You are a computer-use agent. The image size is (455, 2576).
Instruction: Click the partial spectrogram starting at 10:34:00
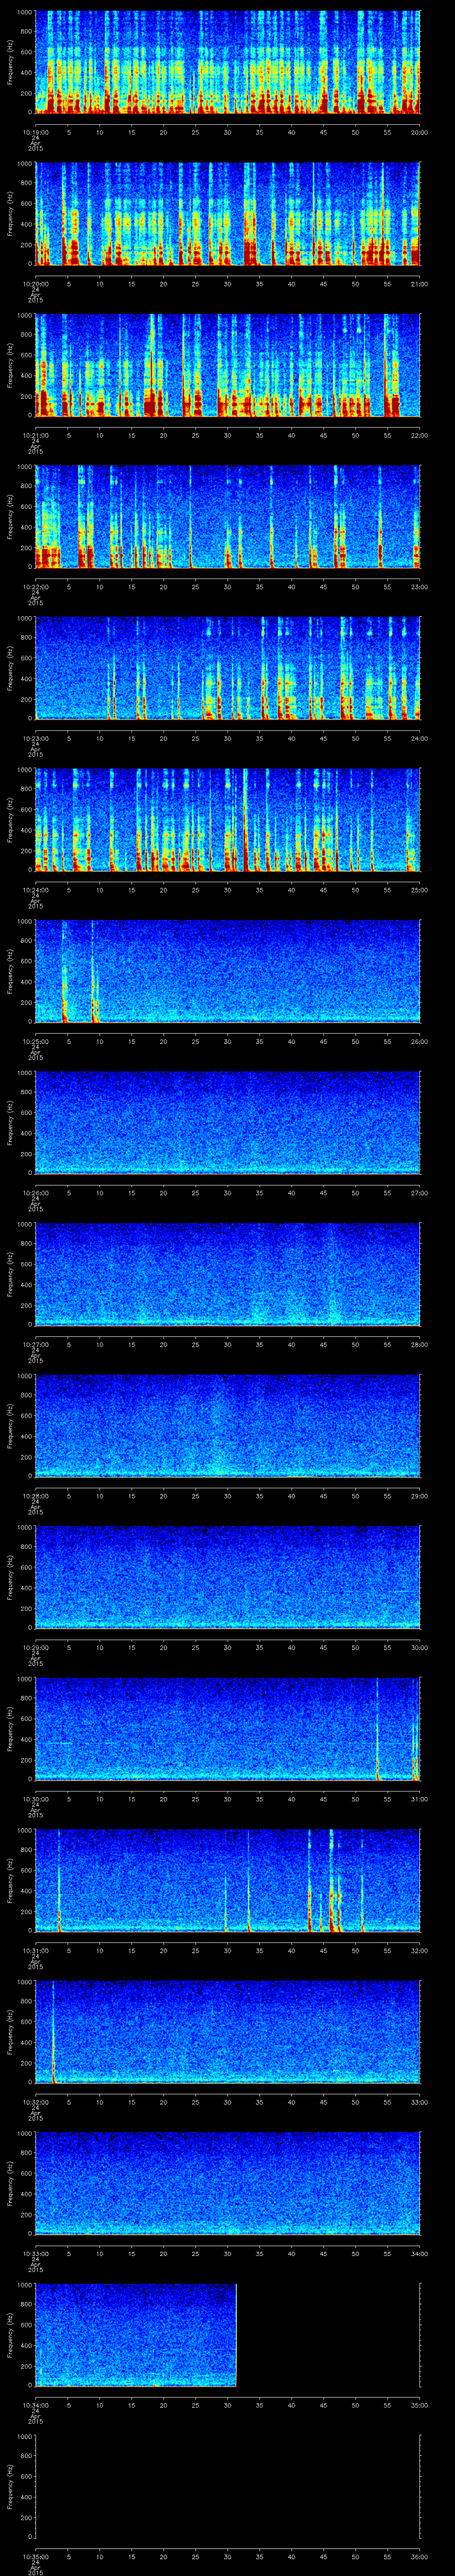point(136,2335)
